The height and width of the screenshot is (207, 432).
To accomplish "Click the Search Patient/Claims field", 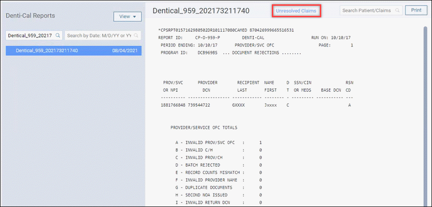I will [371, 11].
